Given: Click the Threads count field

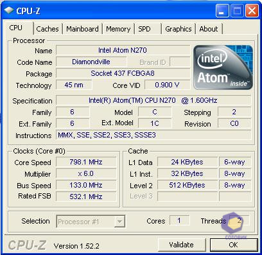Looking at the screenshot, I should (240, 220).
